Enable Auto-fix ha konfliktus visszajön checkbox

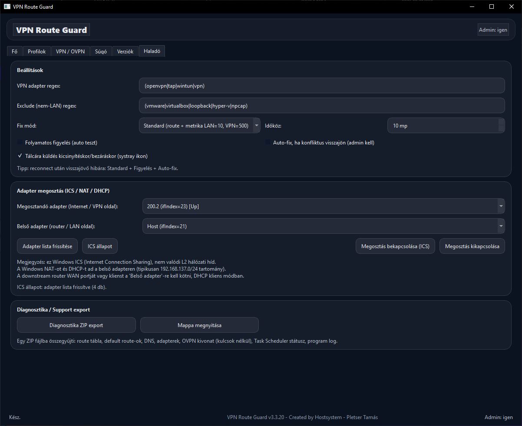[268, 142]
